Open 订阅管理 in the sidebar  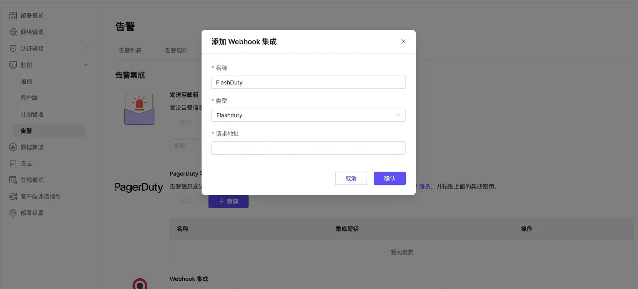(x=32, y=114)
